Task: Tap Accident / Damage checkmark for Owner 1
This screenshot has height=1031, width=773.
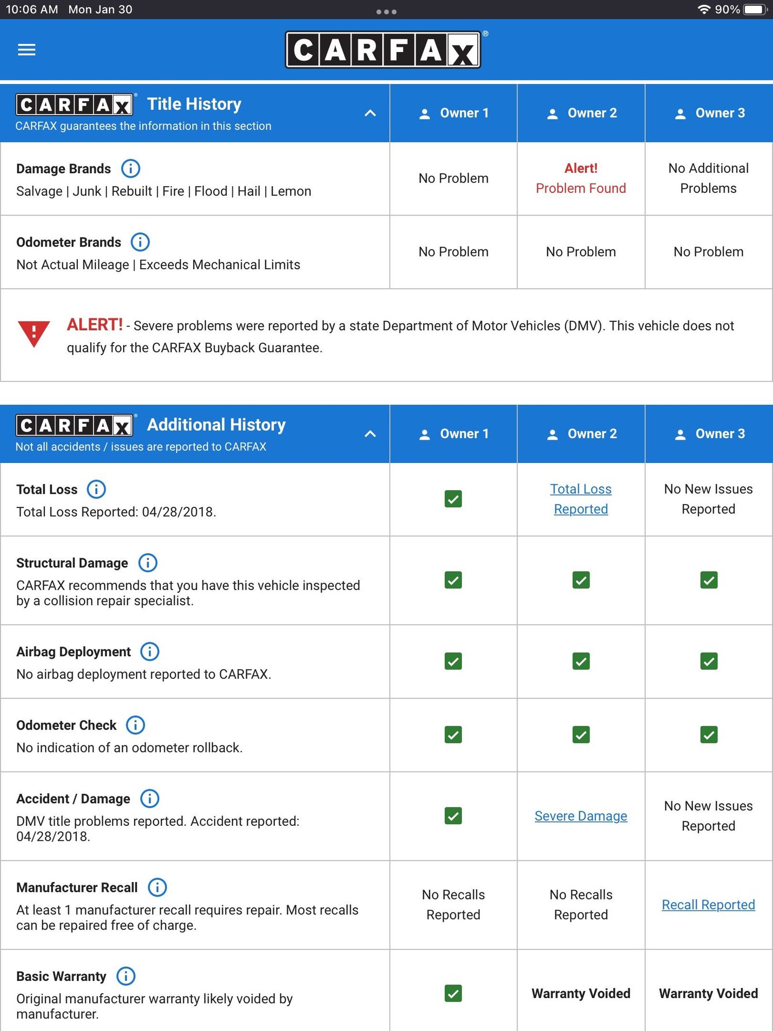Action: (453, 816)
